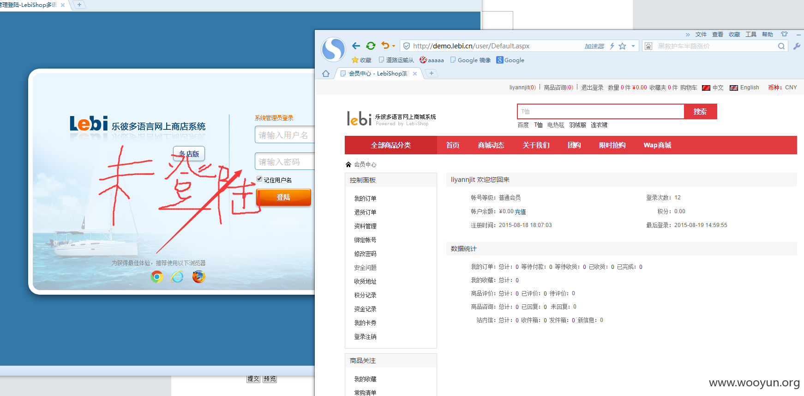Image resolution: width=804 pixels, height=396 pixels.
Task: Open 团购 in the nav bar
Action: coord(574,145)
